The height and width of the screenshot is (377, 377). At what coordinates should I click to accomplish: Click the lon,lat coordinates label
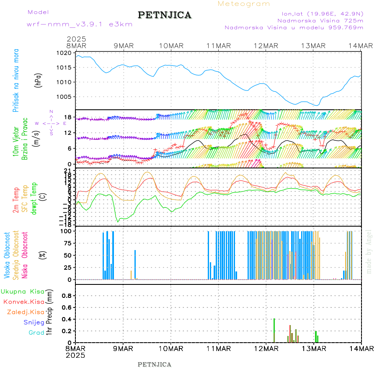(x=321, y=13)
